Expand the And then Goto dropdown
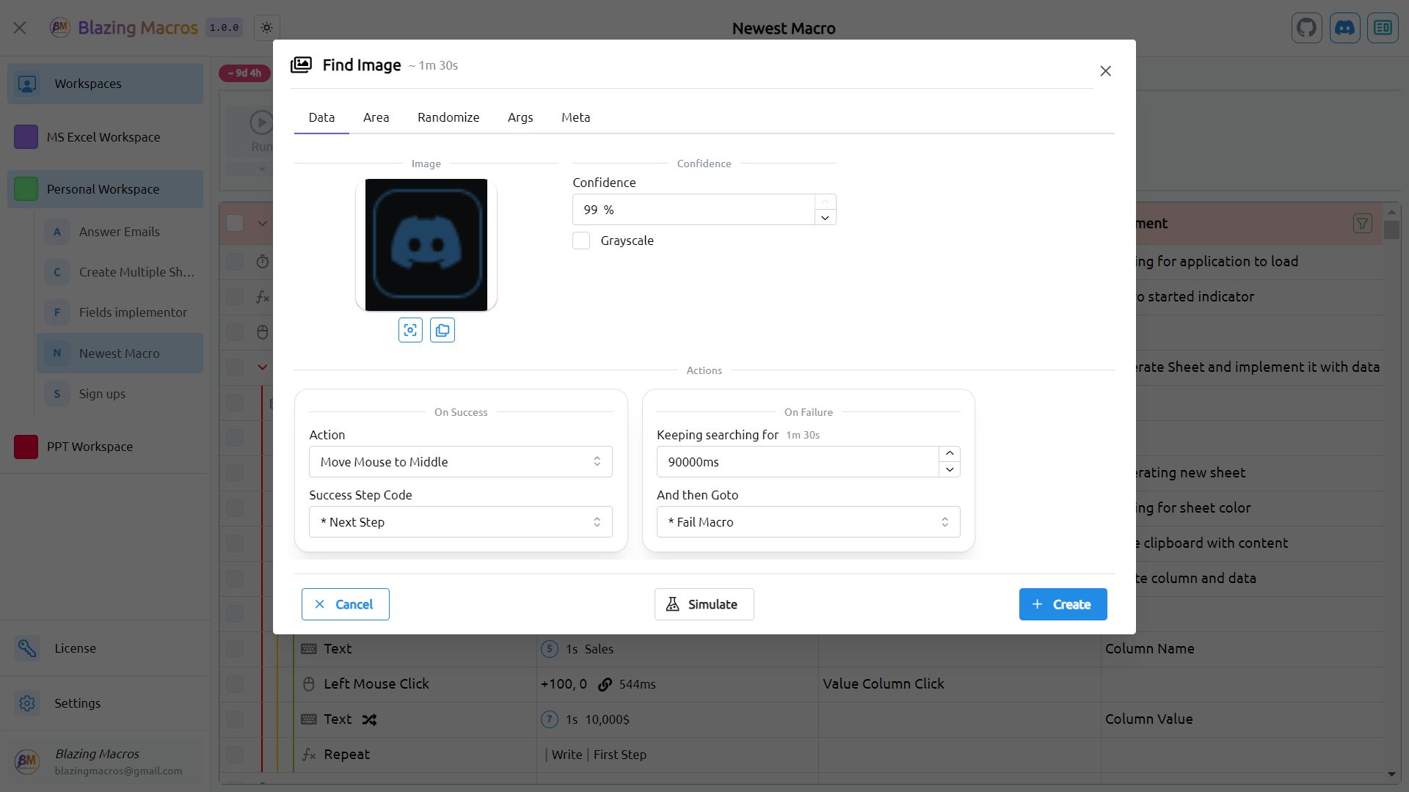 coord(808,522)
